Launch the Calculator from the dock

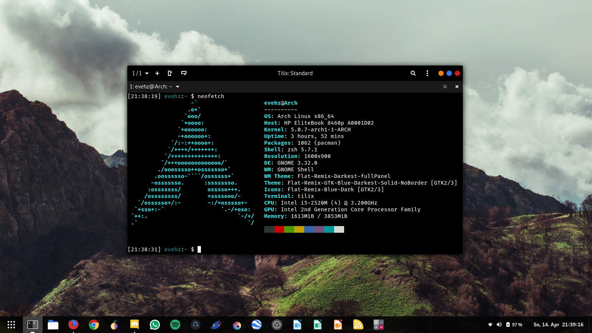click(x=379, y=325)
